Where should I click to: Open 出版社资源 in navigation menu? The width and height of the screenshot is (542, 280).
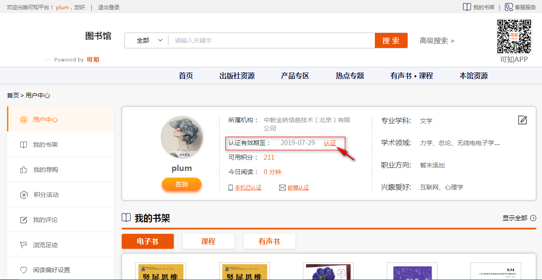(x=237, y=76)
